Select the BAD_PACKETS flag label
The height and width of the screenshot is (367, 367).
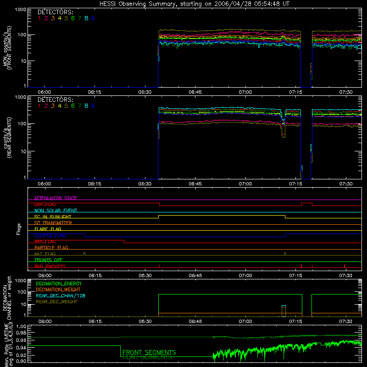pyautogui.click(x=50, y=266)
